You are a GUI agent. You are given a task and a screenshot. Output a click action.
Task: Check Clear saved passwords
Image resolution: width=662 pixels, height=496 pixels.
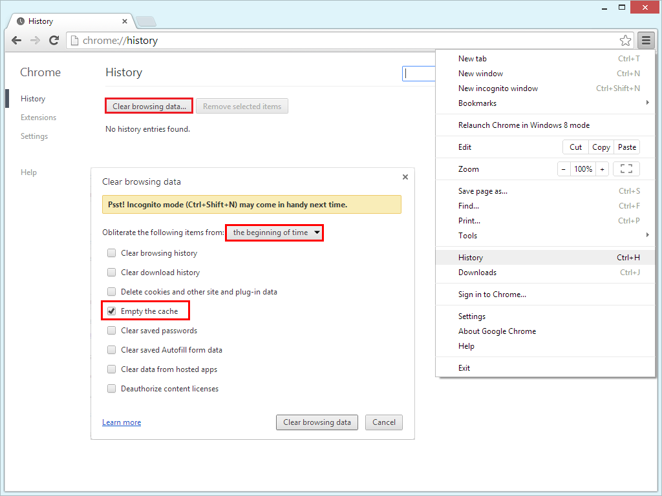(111, 330)
